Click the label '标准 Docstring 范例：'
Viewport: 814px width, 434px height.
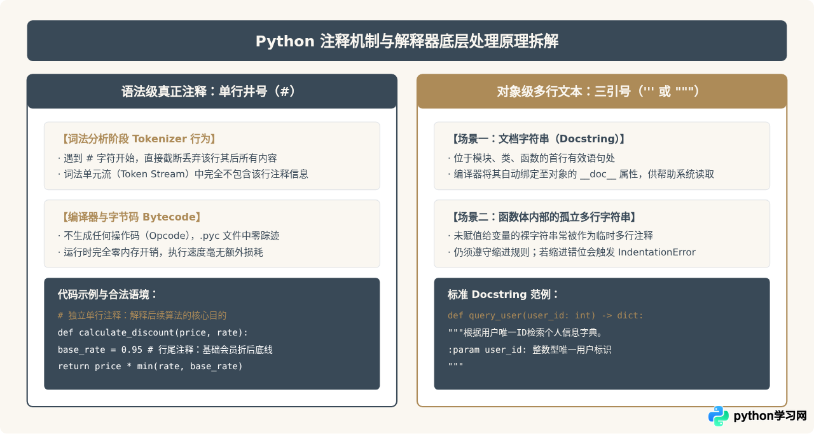503,294
